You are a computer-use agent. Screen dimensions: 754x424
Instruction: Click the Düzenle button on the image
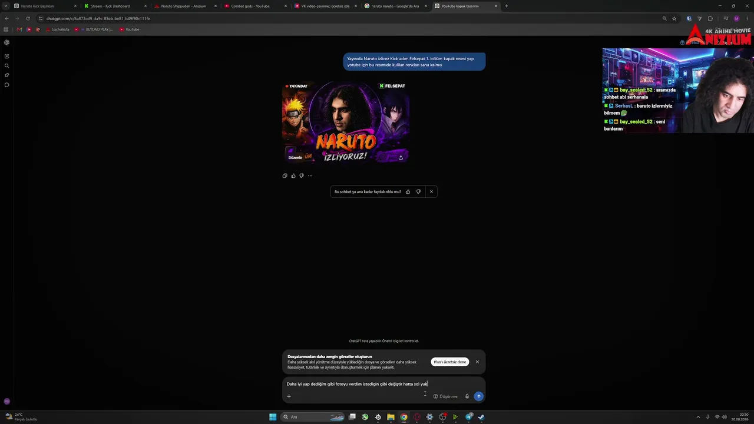click(x=295, y=157)
